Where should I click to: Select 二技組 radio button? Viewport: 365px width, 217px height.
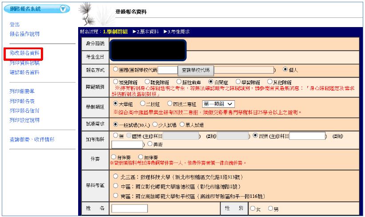pyautogui.click(x=143, y=103)
